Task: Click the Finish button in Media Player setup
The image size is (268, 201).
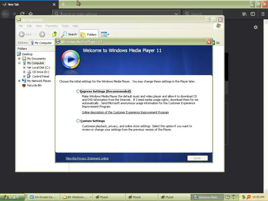Action: pyautogui.click(x=197, y=158)
